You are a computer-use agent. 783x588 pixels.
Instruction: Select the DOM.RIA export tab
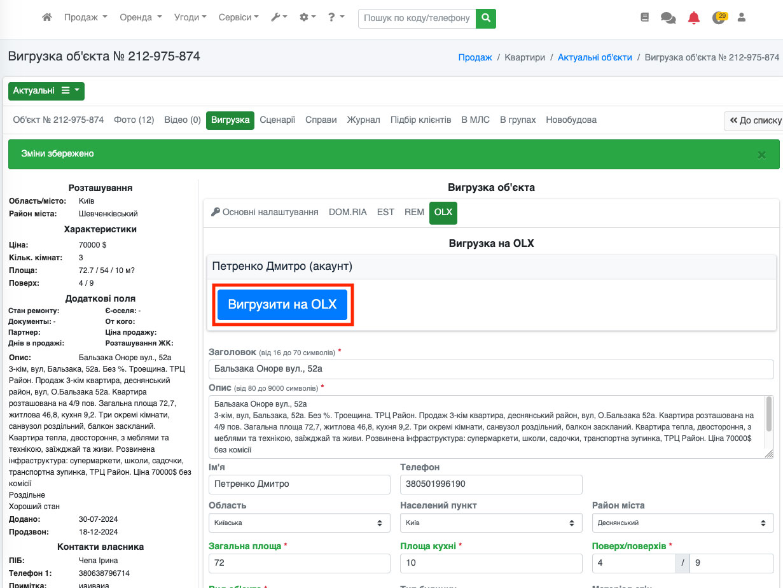pos(347,212)
